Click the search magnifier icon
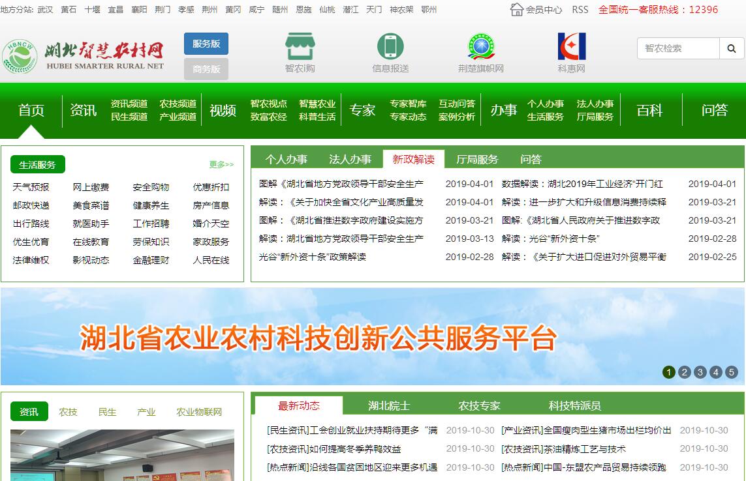 731,48
